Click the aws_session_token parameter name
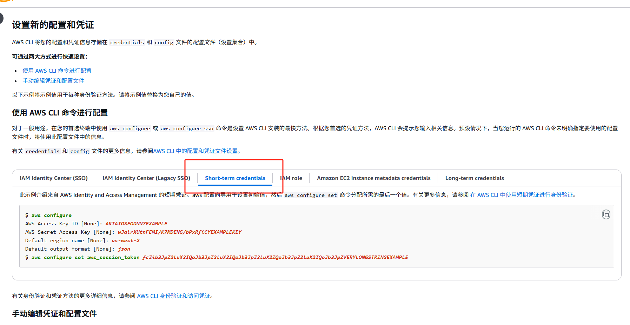Screen dimensions: 630x325 (113, 257)
